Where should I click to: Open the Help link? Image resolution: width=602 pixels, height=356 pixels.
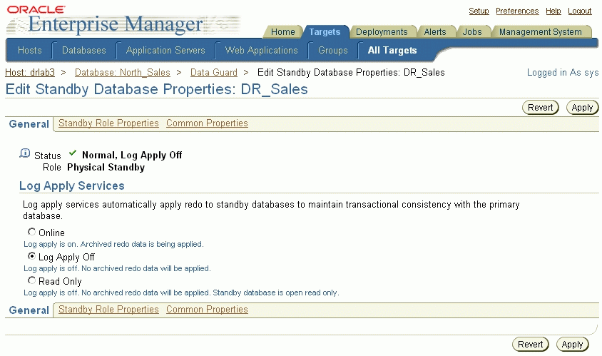coord(553,11)
